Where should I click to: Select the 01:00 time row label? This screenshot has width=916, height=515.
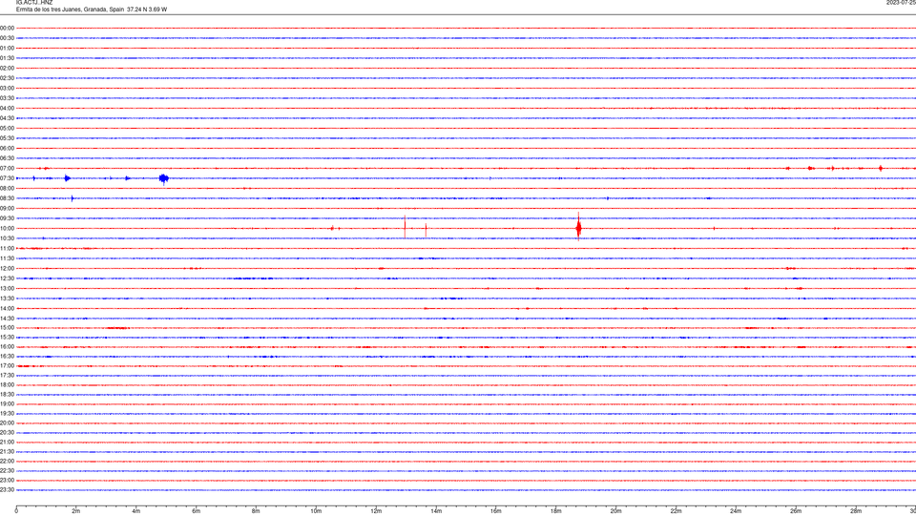click(7, 48)
